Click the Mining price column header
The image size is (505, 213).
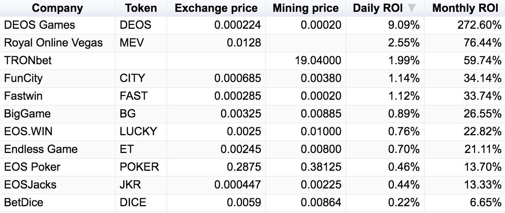point(306,8)
